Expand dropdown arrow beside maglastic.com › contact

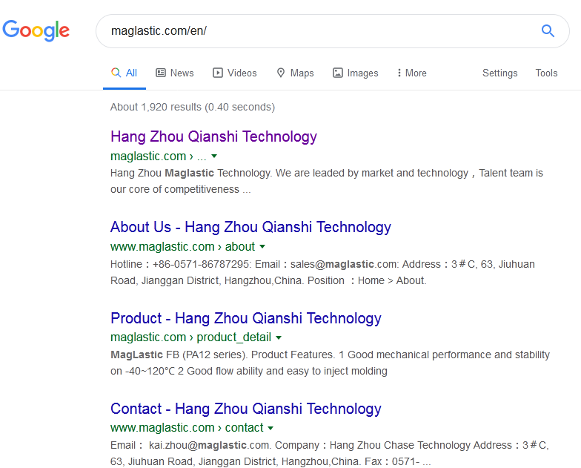(x=270, y=428)
